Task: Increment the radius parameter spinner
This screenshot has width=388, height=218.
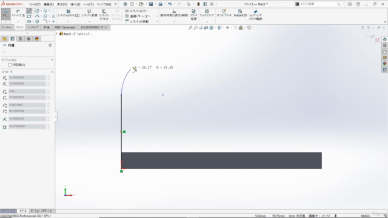Action: pyautogui.click(x=48, y=117)
